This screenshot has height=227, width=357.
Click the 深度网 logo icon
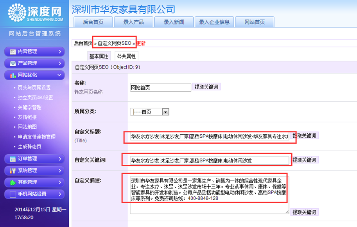pyautogui.click(x=16, y=12)
